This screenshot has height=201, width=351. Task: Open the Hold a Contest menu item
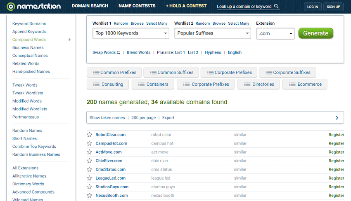[186, 6]
